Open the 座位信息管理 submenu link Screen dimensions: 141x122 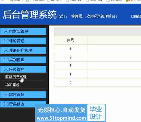(16, 77)
